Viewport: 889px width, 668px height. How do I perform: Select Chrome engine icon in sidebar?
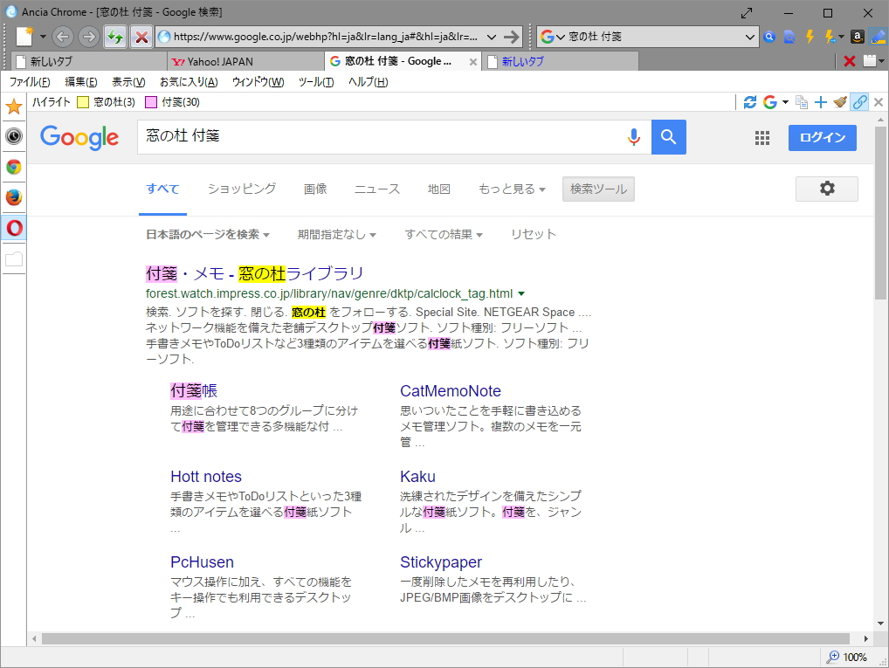(14, 167)
